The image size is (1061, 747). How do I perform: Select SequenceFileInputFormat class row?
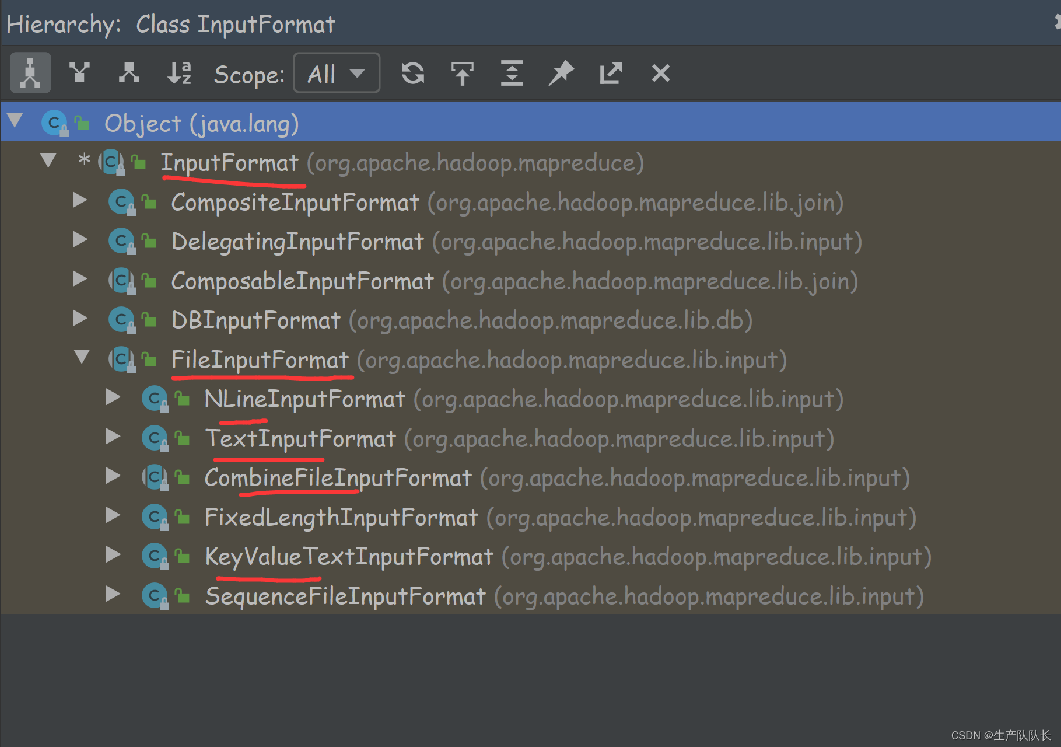point(531,595)
